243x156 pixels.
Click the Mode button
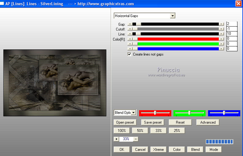click(214, 149)
